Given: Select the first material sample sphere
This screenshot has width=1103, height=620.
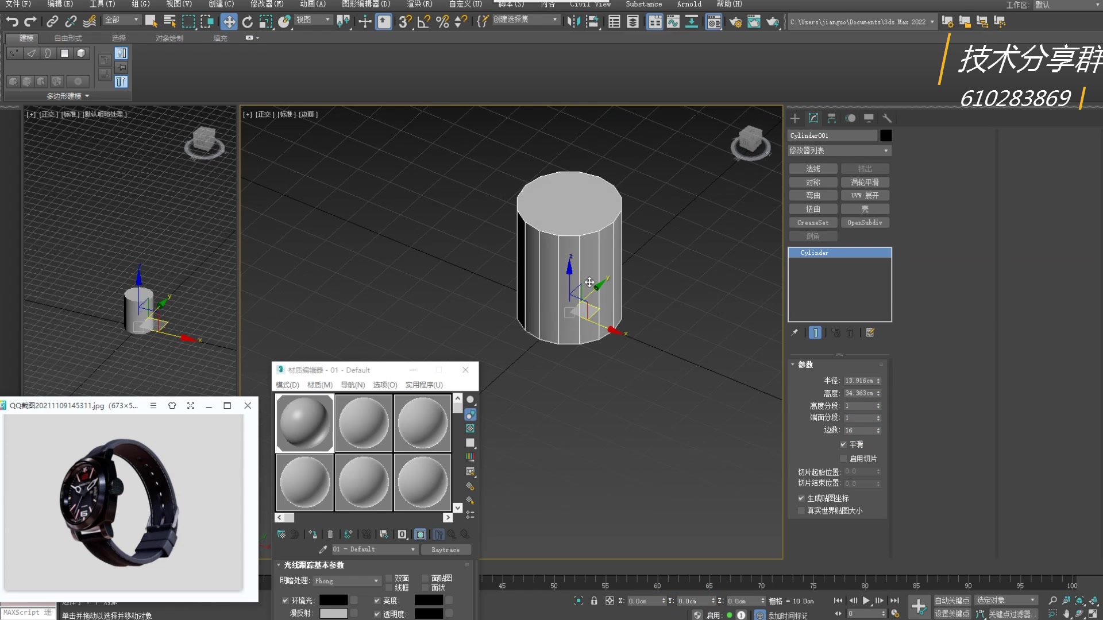Looking at the screenshot, I should (x=304, y=423).
